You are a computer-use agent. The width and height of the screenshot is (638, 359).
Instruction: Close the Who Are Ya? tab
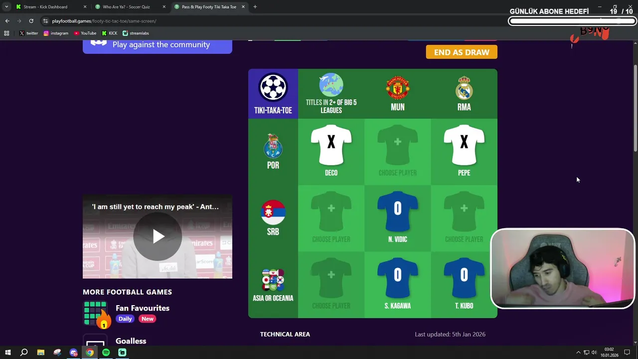pyautogui.click(x=164, y=7)
